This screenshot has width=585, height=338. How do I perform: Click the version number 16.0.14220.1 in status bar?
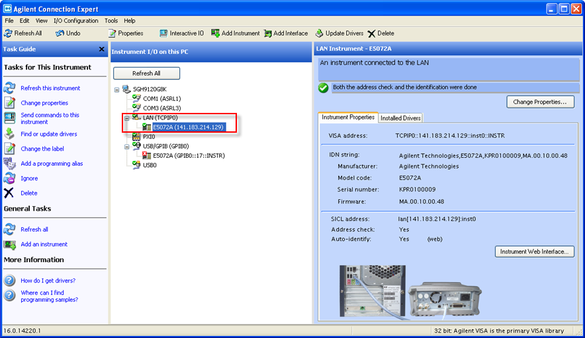pyautogui.click(x=22, y=331)
